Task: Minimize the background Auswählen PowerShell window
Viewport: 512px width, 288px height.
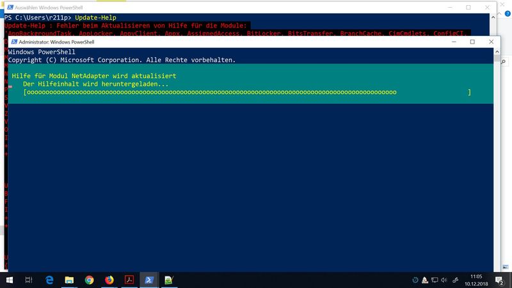Action: [450, 7]
